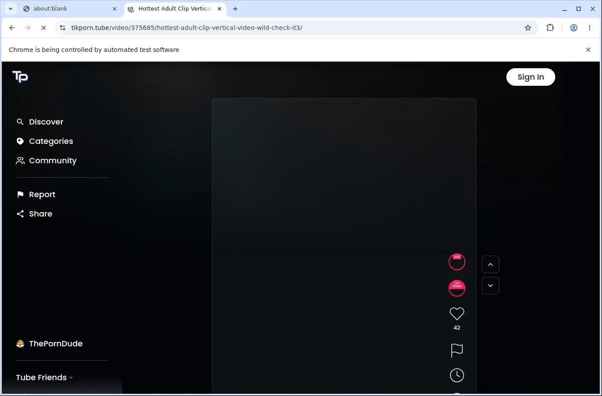View site information icon in address bar
Viewport: 602px width, 396px height.
62,28
